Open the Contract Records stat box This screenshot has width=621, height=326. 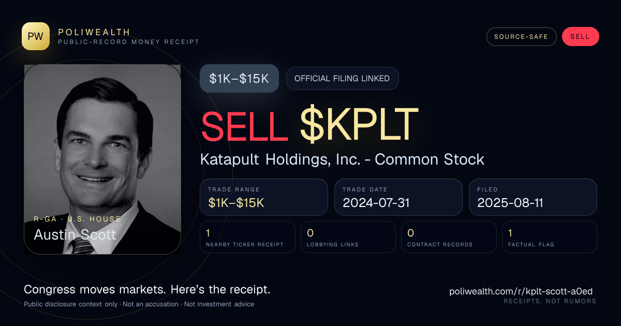[x=449, y=237]
